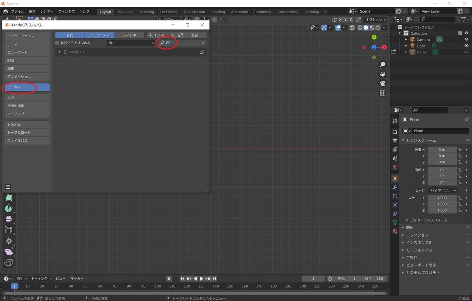Open the Physics properties tab
Image resolution: width=472 pixels, height=301 pixels.
(x=395, y=205)
